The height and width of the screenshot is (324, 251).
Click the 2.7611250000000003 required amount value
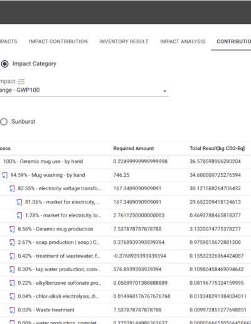[x=139, y=215]
